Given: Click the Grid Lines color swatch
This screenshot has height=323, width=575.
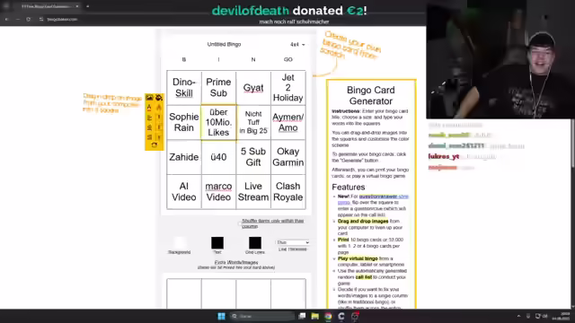Looking at the screenshot, I should click(x=255, y=243).
